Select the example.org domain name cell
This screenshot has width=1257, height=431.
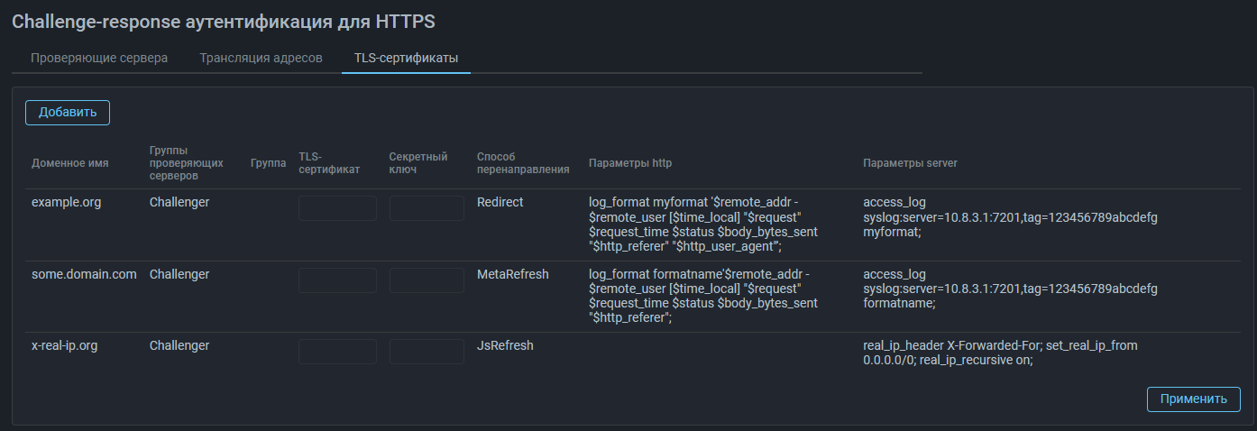pos(66,203)
